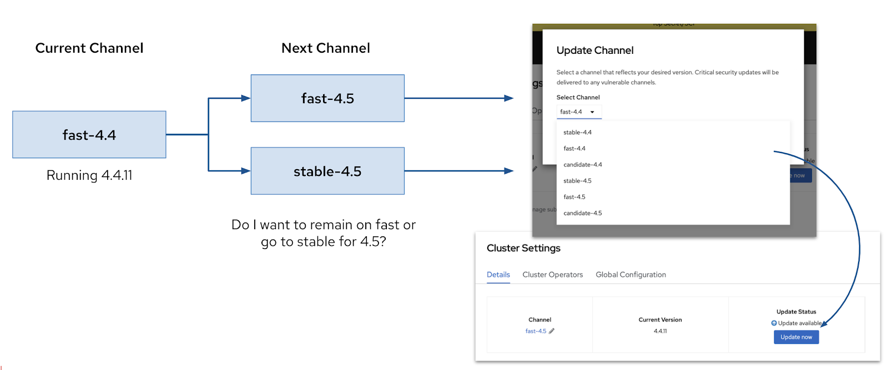Switch to the Details tab
888x370 pixels.
tap(498, 275)
